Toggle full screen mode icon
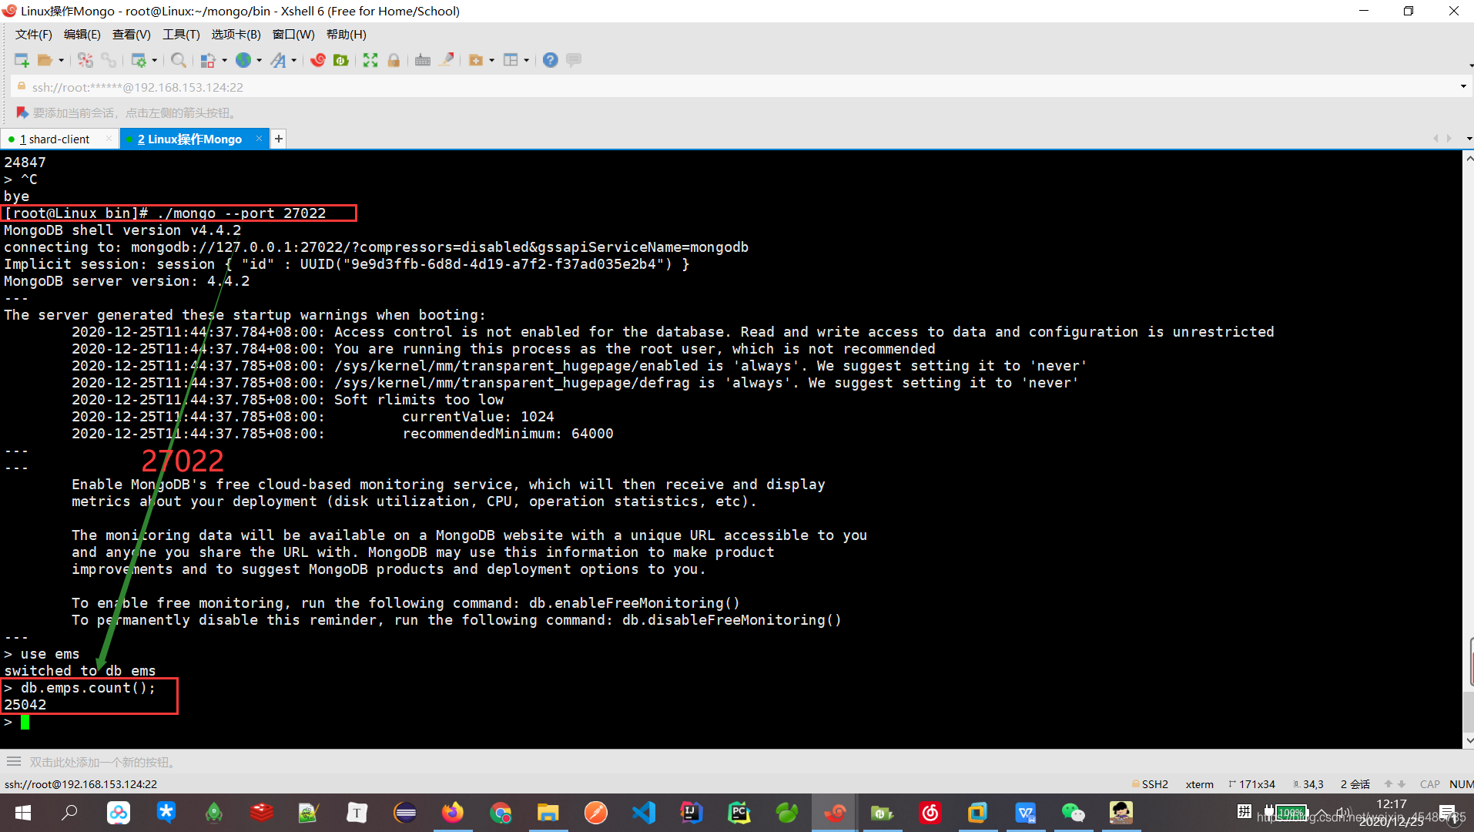The height and width of the screenshot is (832, 1474). click(370, 60)
